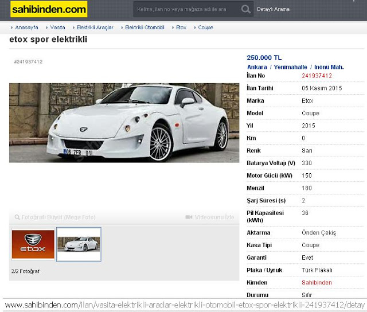Click the Motor Gücü value 150
This screenshot has width=367, height=312.
(307, 175)
